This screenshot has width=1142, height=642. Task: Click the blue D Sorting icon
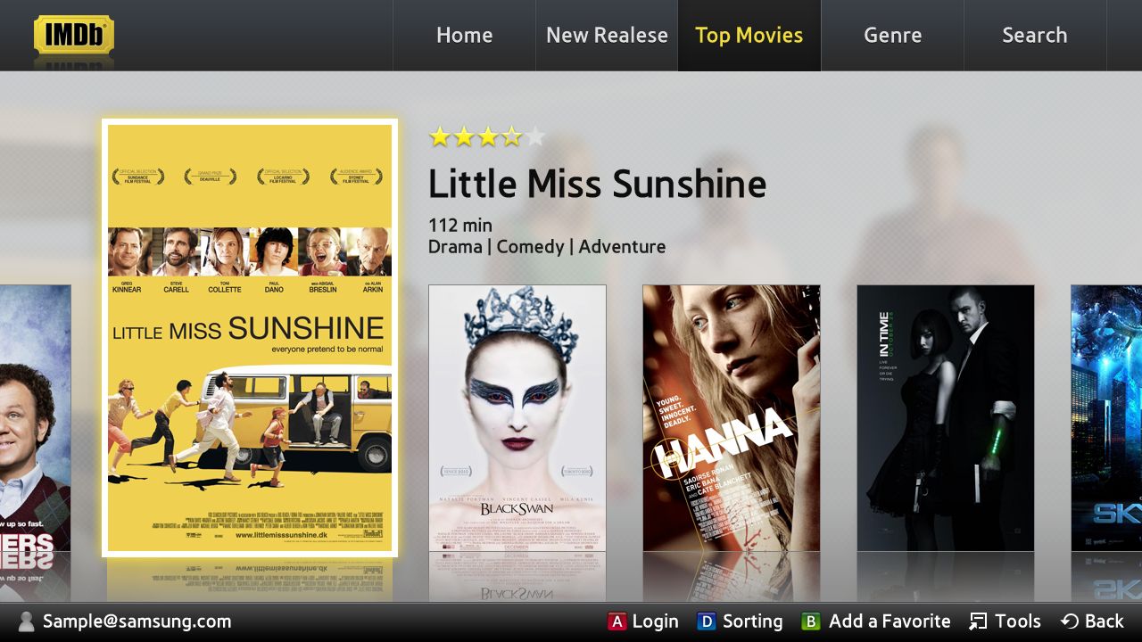pos(707,621)
